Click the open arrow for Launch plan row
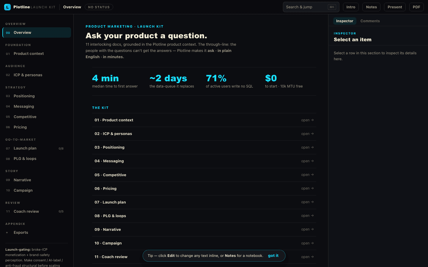The image size is (428, 267). pos(307,202)
